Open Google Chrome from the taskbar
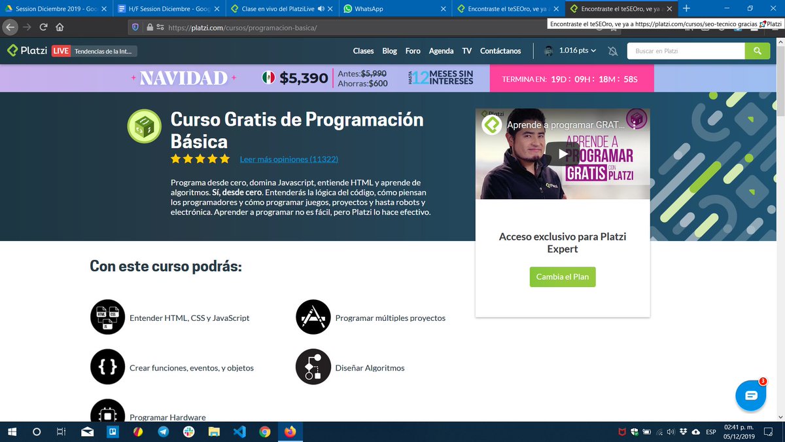This screenshot has width=785, height=442. click(265, 432)
